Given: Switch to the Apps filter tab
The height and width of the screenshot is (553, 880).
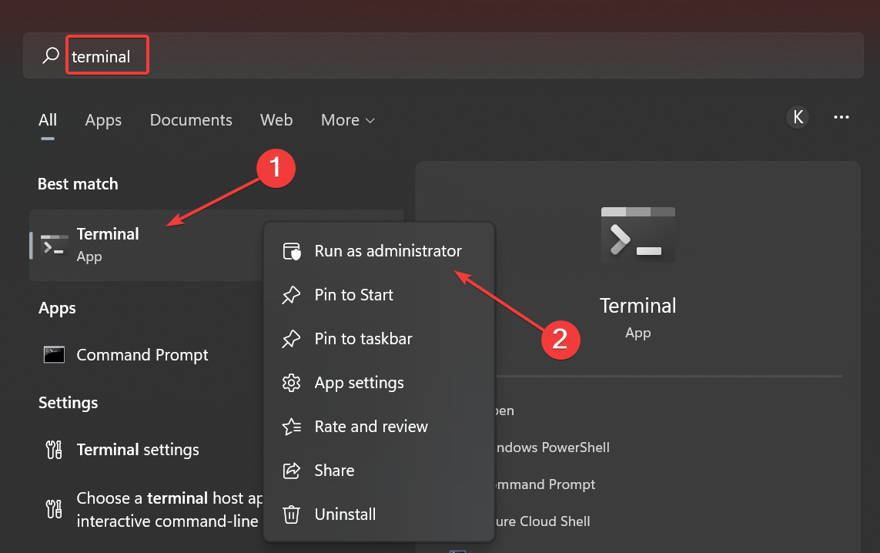Looking at the screenshot, I should [103, 120].
